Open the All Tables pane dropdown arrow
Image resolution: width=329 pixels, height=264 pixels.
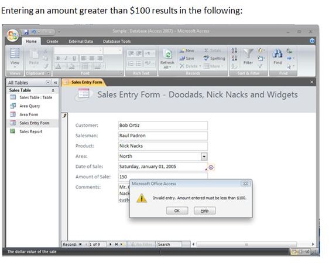pos(48,82)
